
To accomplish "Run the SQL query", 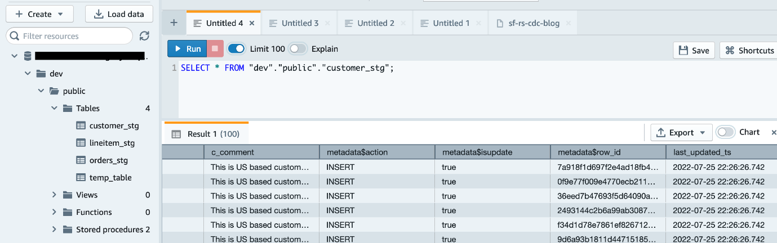I will tap(187, 49).
